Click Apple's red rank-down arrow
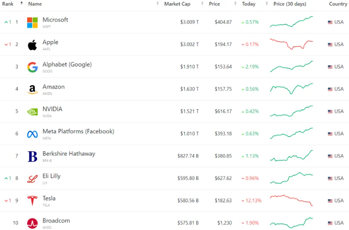Screen dimensions: 349x230 pyautogui.click(x=6, y=44)
